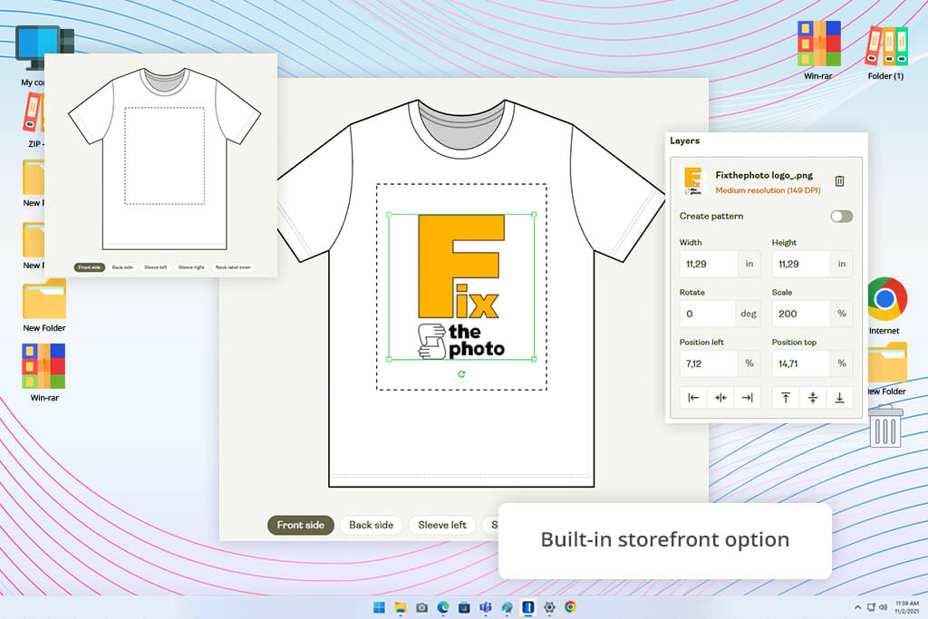Click the Position left field

tap(709, 363)
